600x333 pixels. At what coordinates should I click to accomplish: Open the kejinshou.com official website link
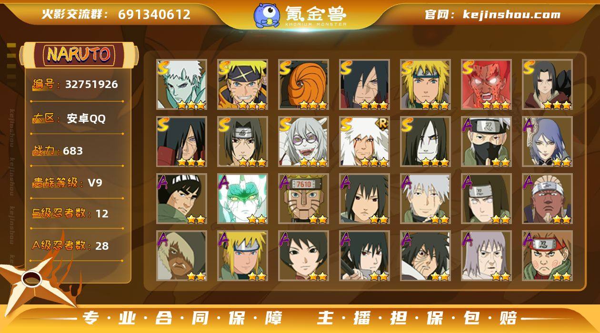coord(492,14)
